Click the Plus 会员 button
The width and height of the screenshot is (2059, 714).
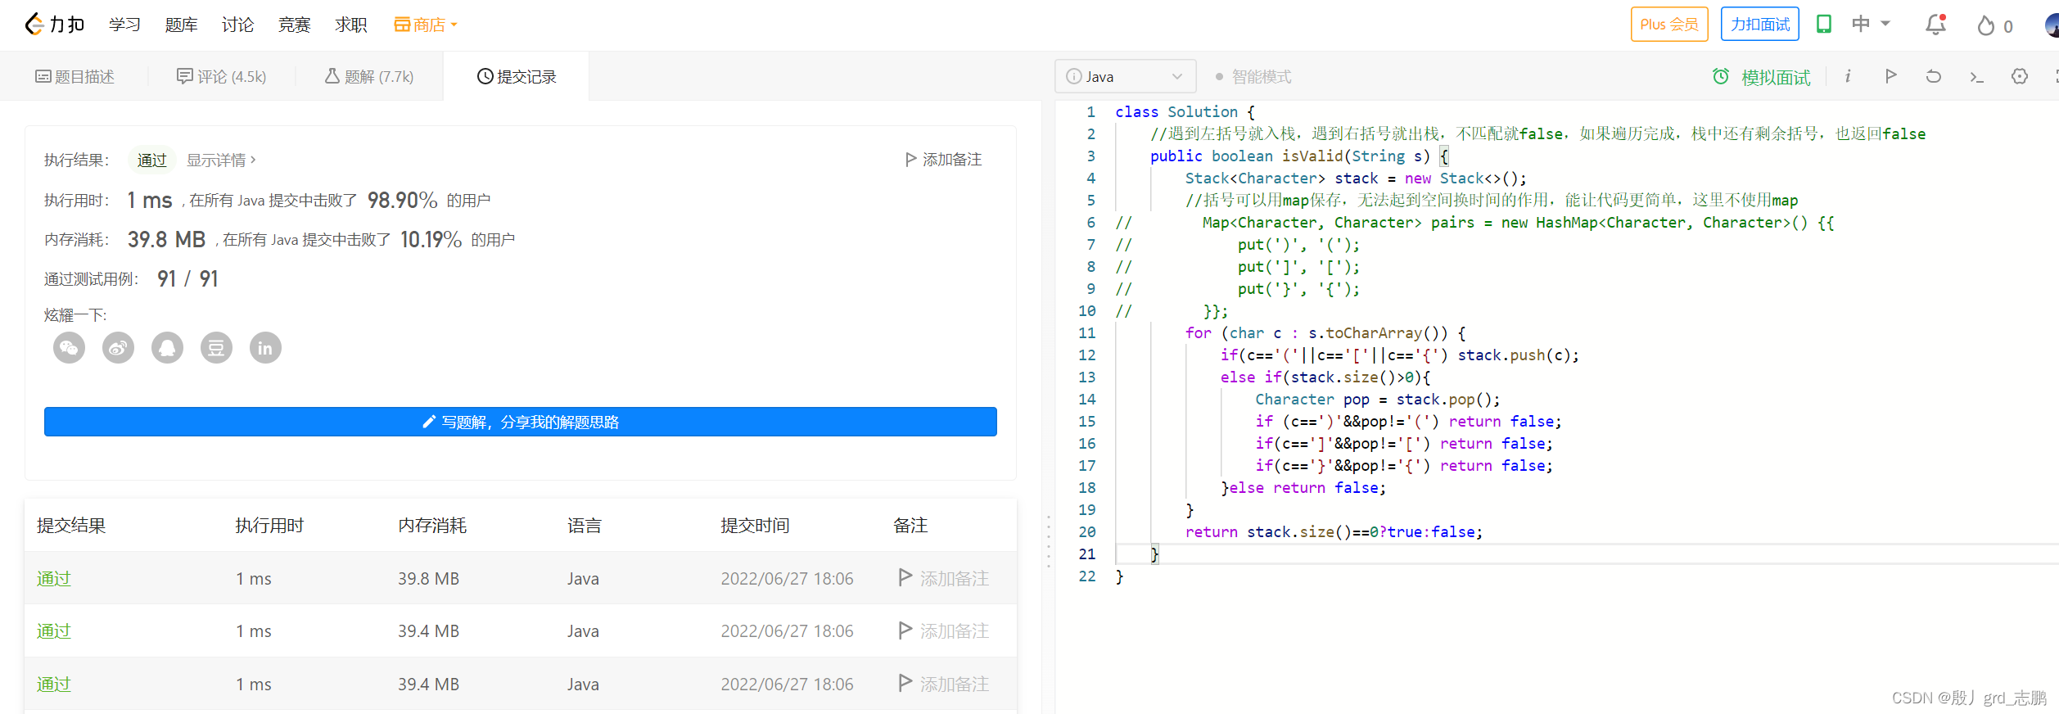click(1669, 24)
